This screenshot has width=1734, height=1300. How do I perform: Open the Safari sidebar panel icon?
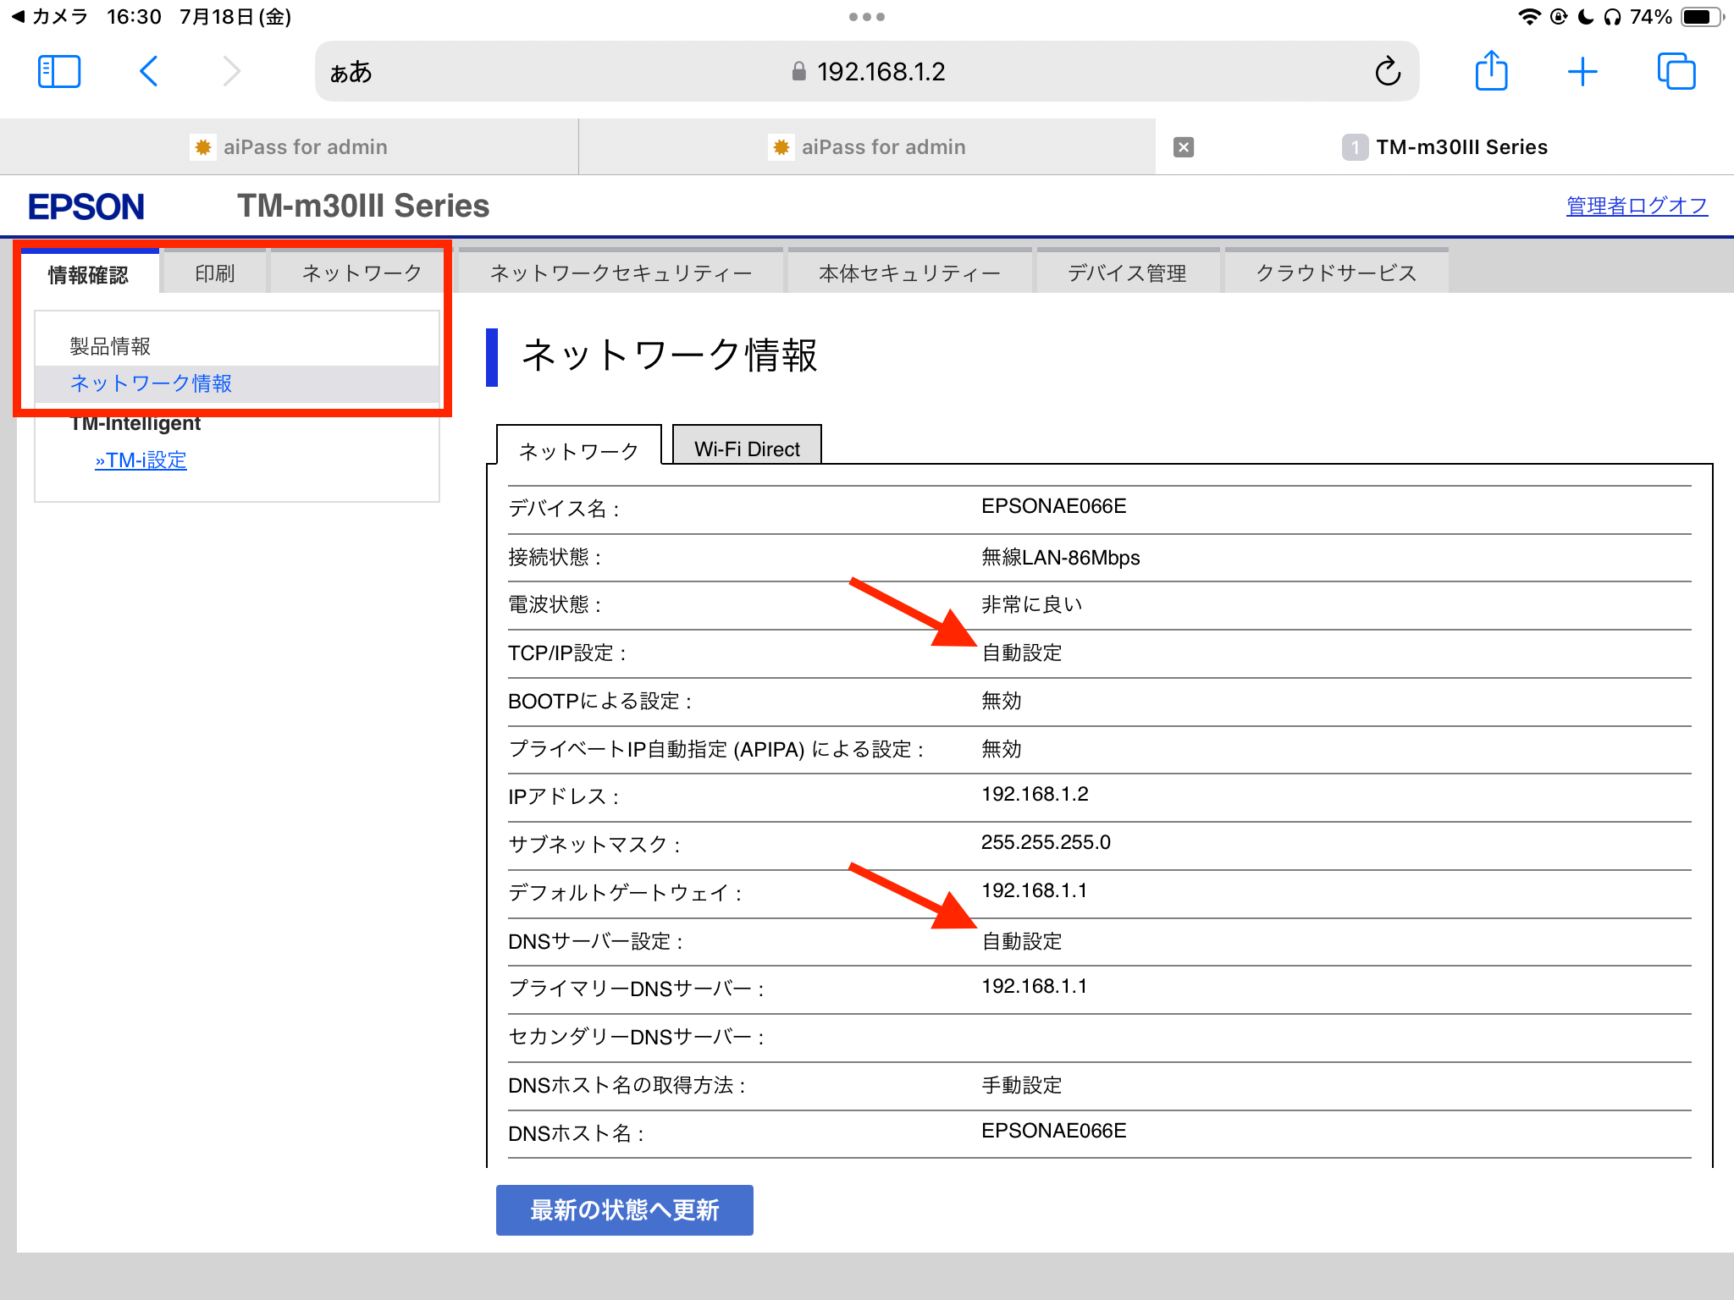click(59, 72)
